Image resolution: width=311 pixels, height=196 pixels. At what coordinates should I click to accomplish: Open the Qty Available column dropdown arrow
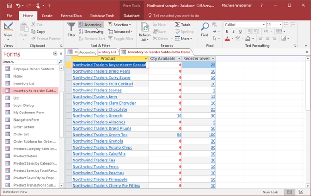(179, 59)
